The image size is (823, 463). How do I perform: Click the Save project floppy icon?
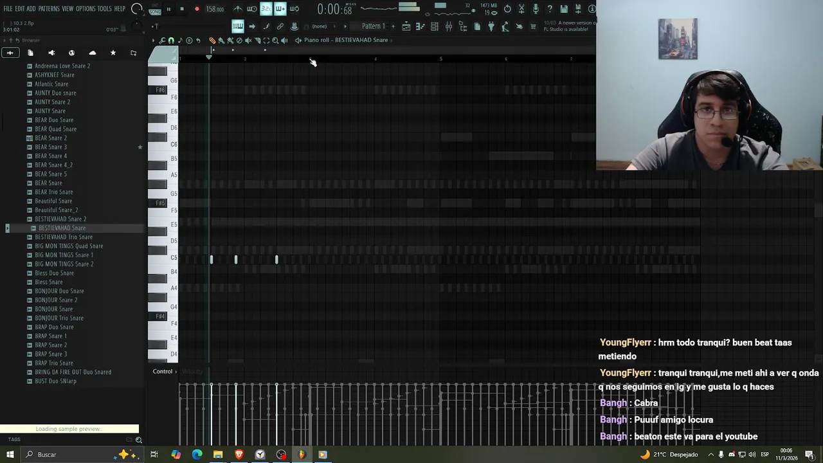pyautogui.click(x=564, y=9)
